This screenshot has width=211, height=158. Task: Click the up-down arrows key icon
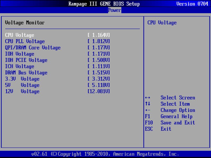pyautogui.click(x=148, y=104)
